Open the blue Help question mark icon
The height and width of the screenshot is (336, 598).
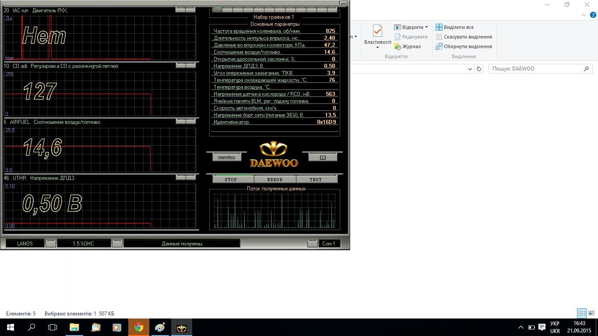tap(593, 15)
